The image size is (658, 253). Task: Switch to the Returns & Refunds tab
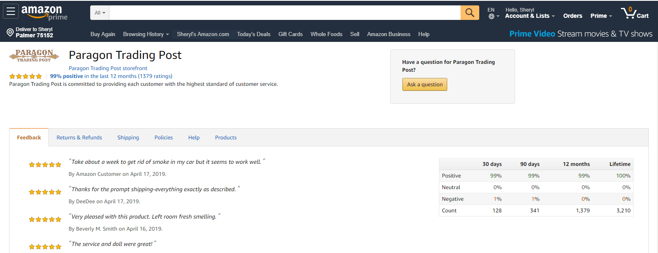tap(79, 137)
